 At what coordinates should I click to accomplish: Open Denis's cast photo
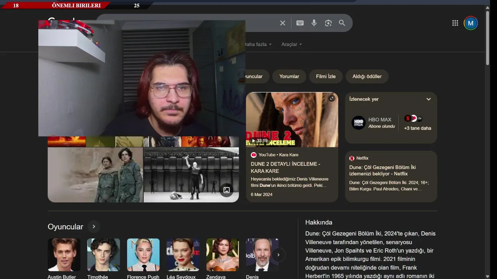click(262, 255)
